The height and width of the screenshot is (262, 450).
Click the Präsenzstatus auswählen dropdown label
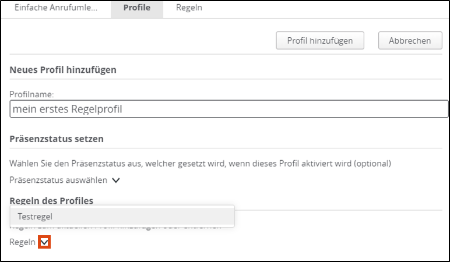(58, 180)
